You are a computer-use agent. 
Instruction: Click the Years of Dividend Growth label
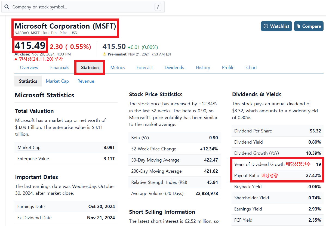click(x=259, y=164)
